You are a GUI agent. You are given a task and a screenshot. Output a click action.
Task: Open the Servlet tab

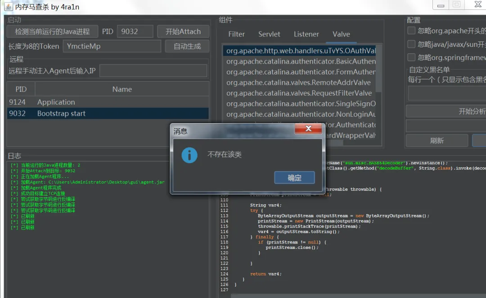tap(269, 34)
